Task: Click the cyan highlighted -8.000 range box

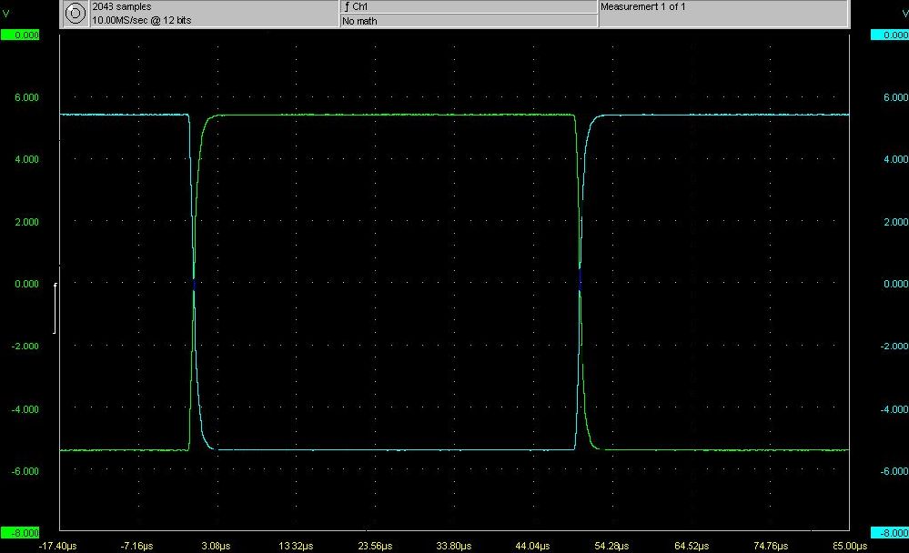Action: pos(889,533)
